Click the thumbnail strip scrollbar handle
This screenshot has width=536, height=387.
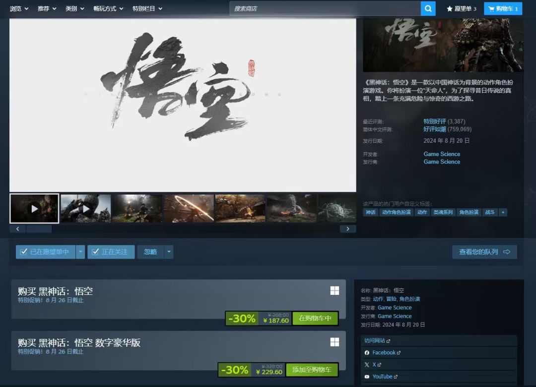[x=39, y=228]
